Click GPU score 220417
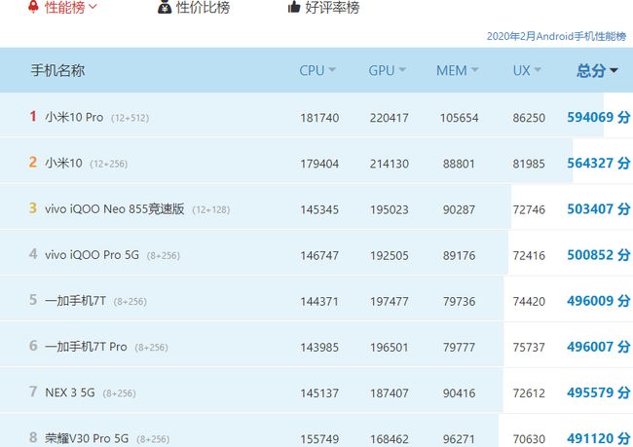Viewport: 633px width, 447px height. tap(390, 118)
